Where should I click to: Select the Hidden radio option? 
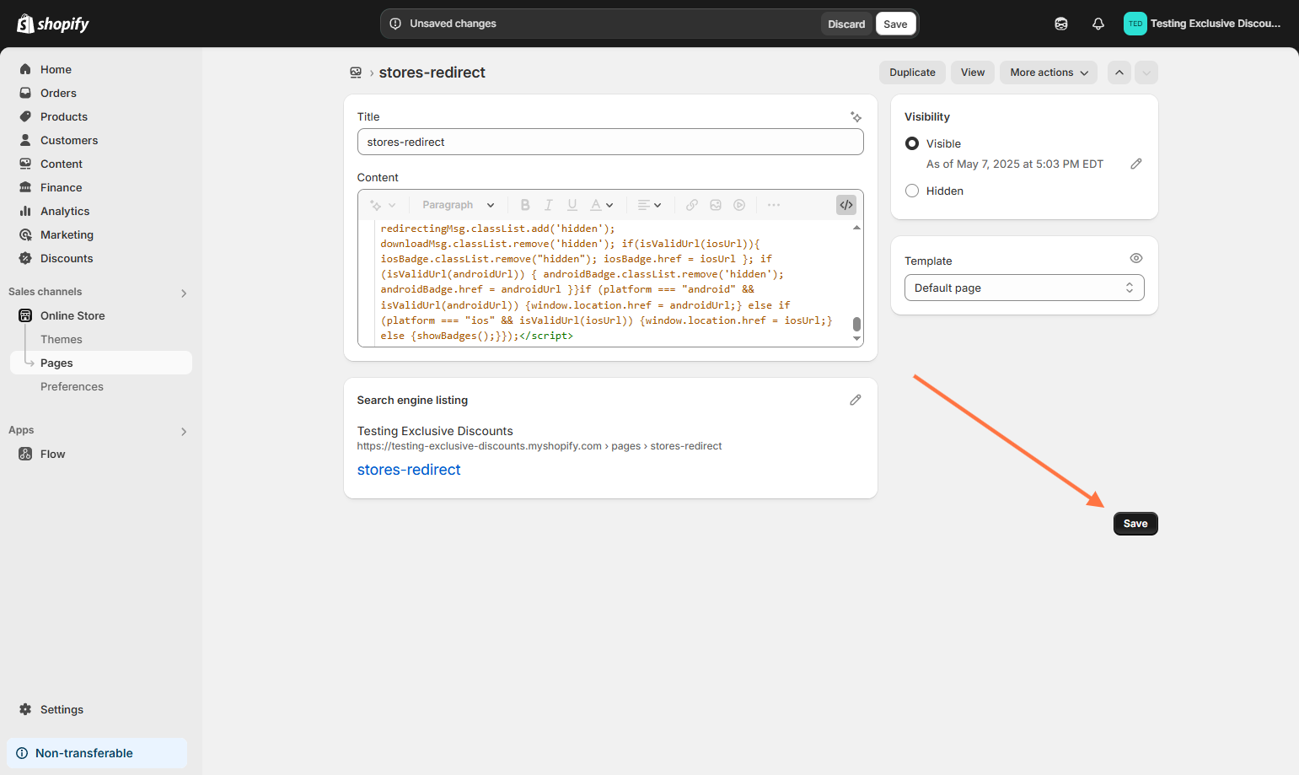[912, 191]
